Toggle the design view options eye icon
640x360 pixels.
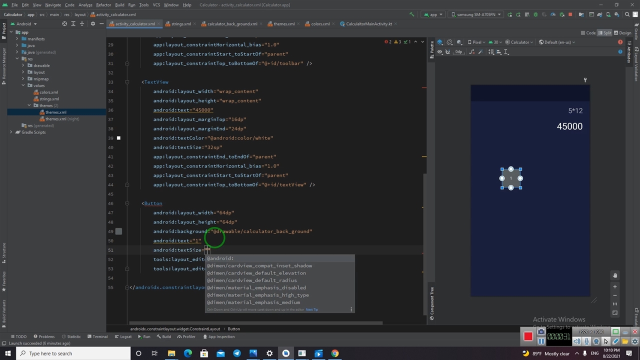pos(440,52)
